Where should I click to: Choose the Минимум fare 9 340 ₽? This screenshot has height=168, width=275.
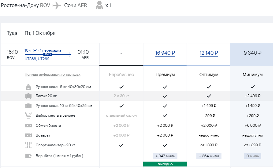(x=253, y=53)
